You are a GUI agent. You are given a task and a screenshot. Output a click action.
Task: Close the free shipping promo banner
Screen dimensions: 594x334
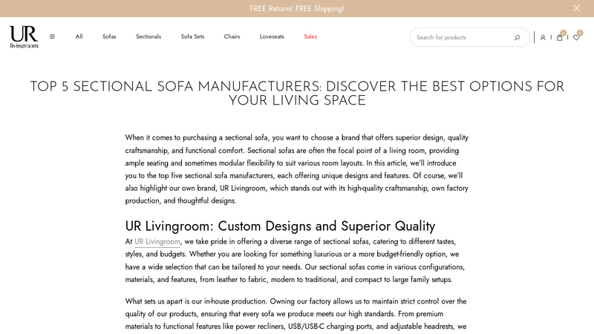coord(576,8)
